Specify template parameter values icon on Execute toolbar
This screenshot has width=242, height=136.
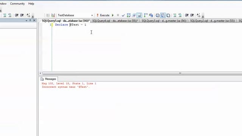pos(199,15)
